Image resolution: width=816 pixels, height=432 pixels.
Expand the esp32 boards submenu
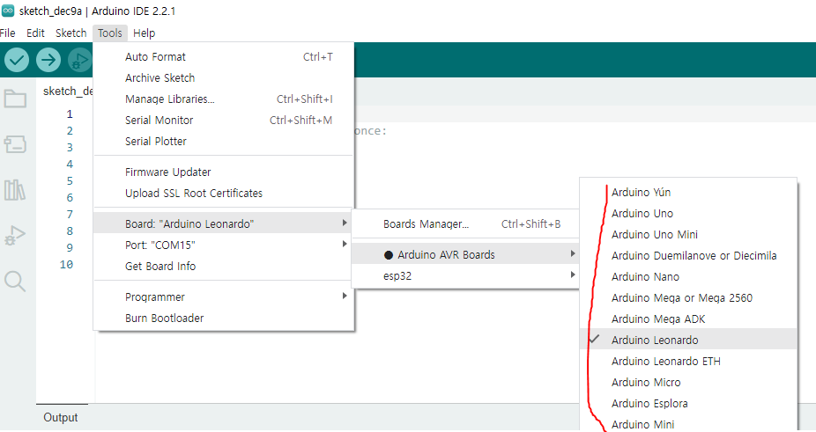point(465,276)
